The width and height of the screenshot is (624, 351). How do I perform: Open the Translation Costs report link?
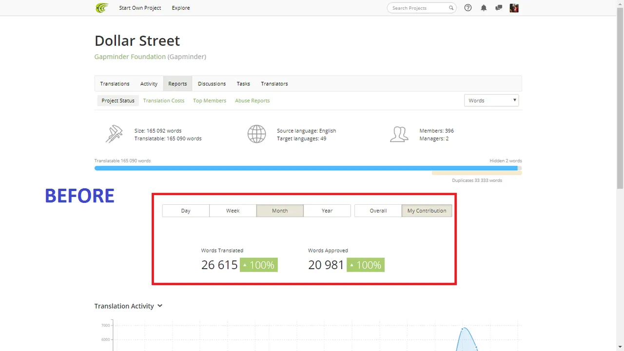pyautogui.click(x=164, y=100)
